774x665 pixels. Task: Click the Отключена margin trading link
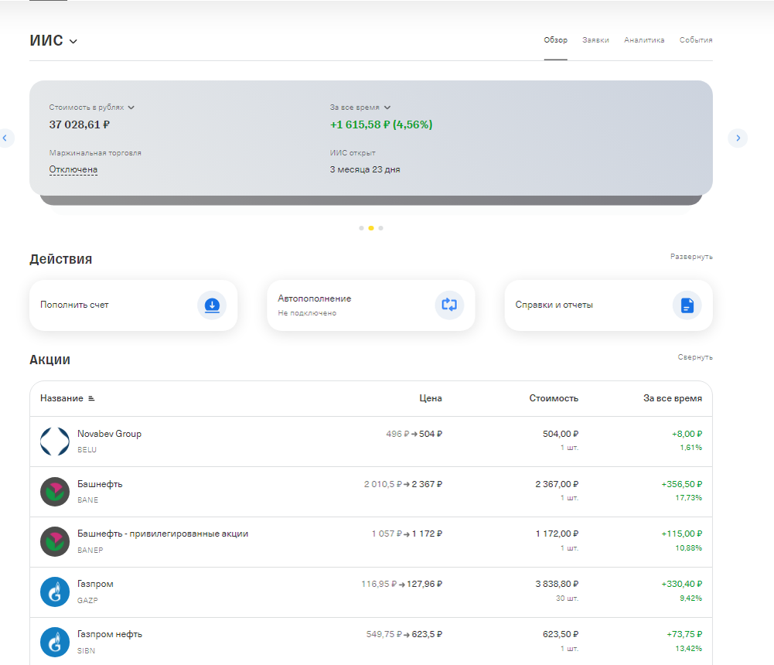pyautogui.click(x=73, y=169)
